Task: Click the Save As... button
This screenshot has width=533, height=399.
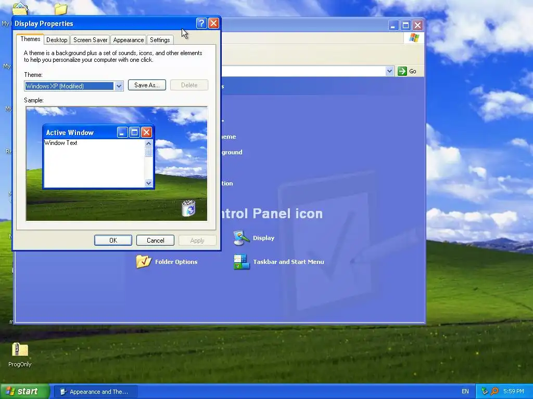Action: 147,85
